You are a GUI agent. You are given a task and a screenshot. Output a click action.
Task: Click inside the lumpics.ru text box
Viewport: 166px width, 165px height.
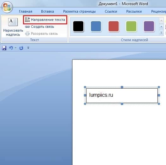(x=122, y=95)
